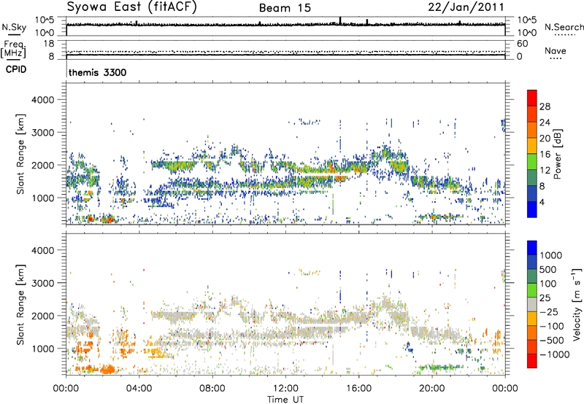Click the '4' label on Power colorbar

click(542, 202)
